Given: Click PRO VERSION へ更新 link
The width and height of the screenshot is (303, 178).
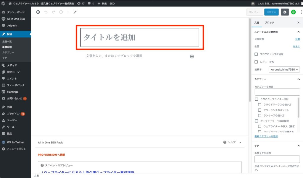Looking at the screenshot, I should click(x=51, y=155).
